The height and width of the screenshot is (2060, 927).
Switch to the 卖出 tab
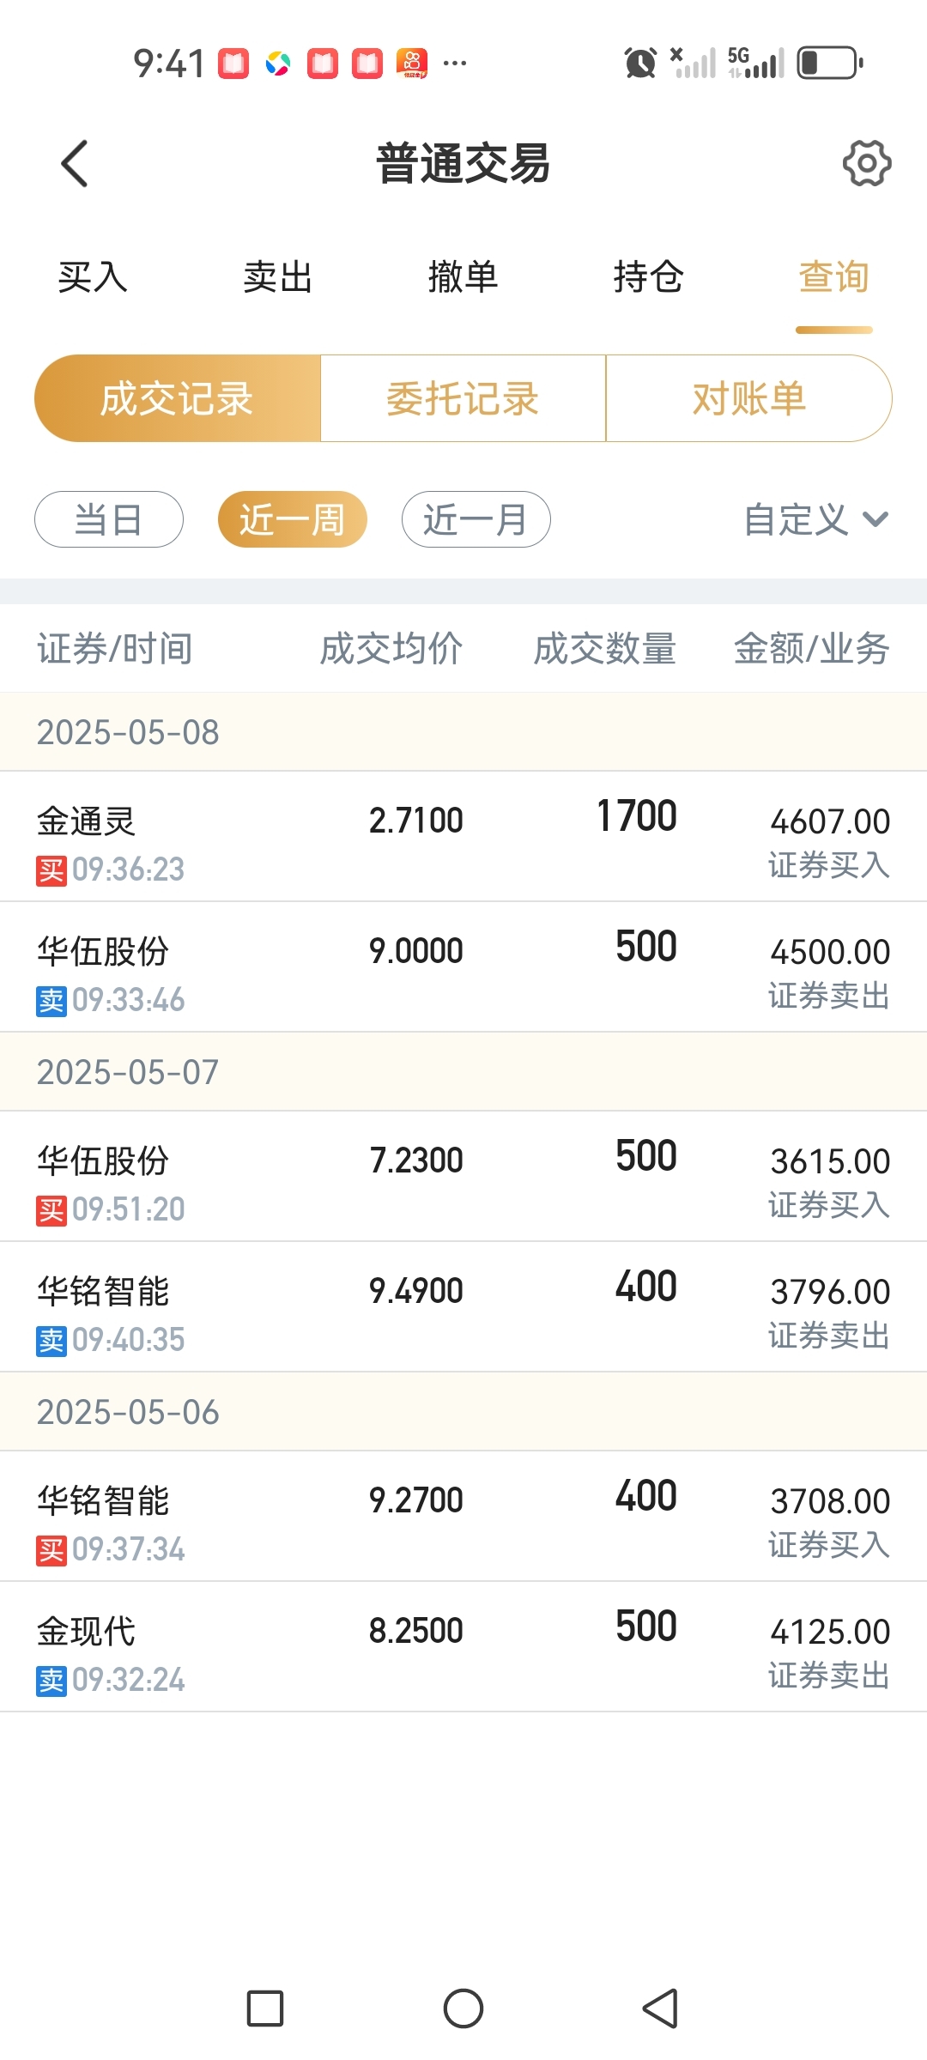(x=278, y=277)
